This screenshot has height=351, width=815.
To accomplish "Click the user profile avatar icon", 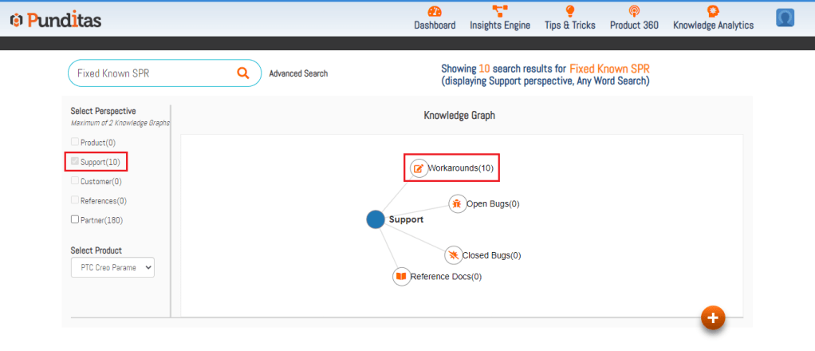I will pos(785,18).
